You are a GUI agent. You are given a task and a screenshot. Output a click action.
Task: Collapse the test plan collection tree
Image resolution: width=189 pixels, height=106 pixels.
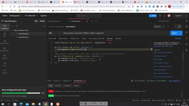[12, 30]
